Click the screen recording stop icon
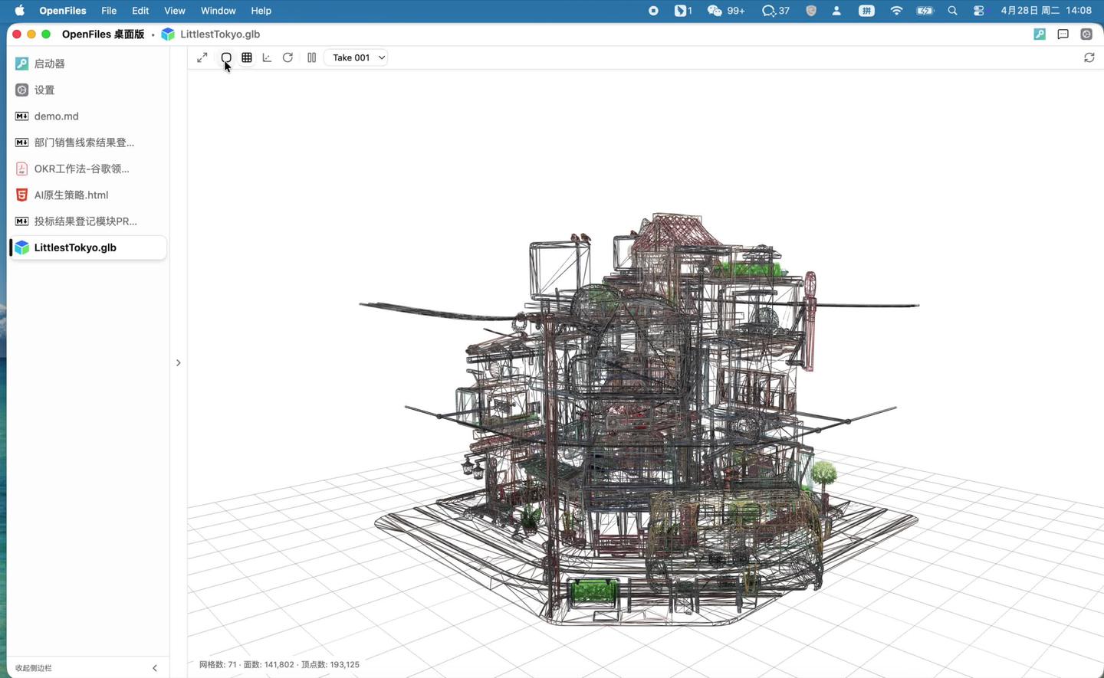The height and width of the screenshot is (678, 1104). point(653,11)
